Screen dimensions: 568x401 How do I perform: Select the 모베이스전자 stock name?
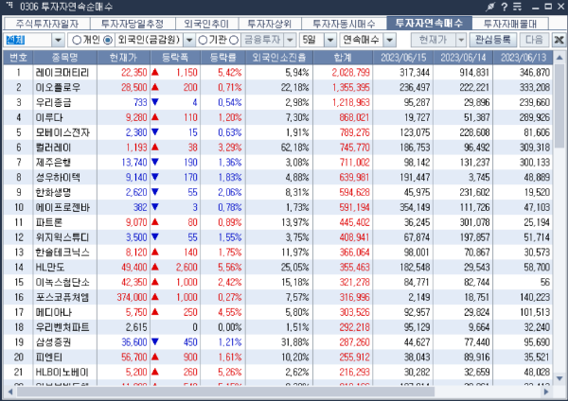[x=62, y=132]
